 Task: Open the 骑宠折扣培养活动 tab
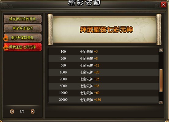(23, 19)
